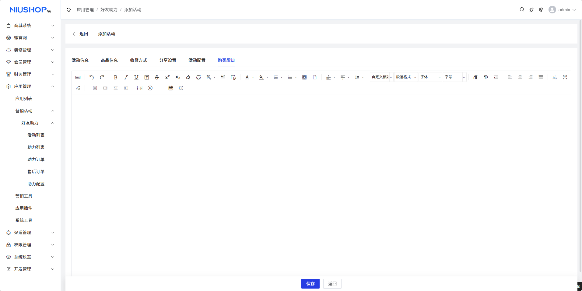Viewport: 582px width, 291px height.
Task: Enter fullscreen editor mode
Action: pos(565,77)
